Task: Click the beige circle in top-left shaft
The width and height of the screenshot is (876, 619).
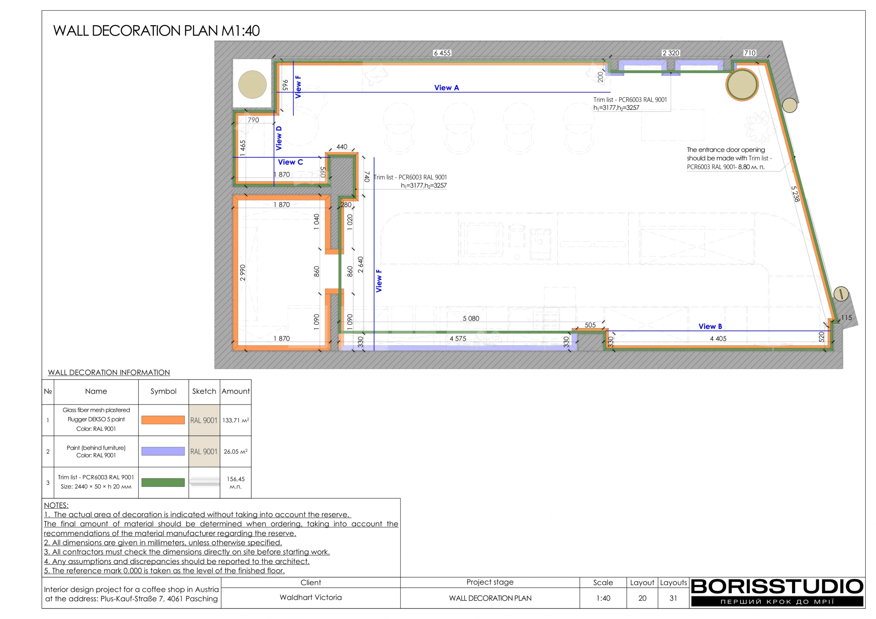Action: click(252, 85)
